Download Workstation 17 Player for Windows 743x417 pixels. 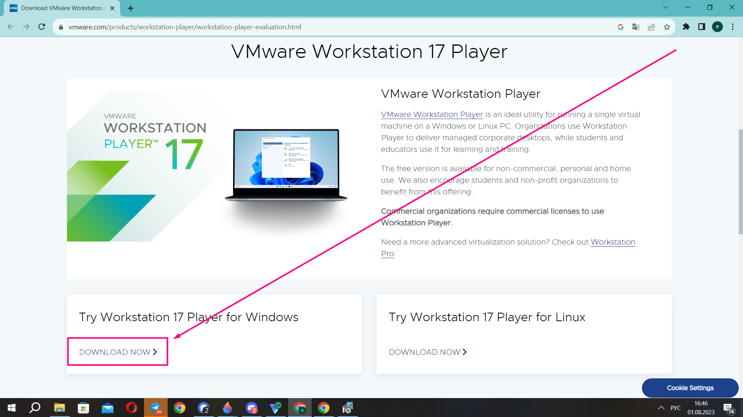118,352
